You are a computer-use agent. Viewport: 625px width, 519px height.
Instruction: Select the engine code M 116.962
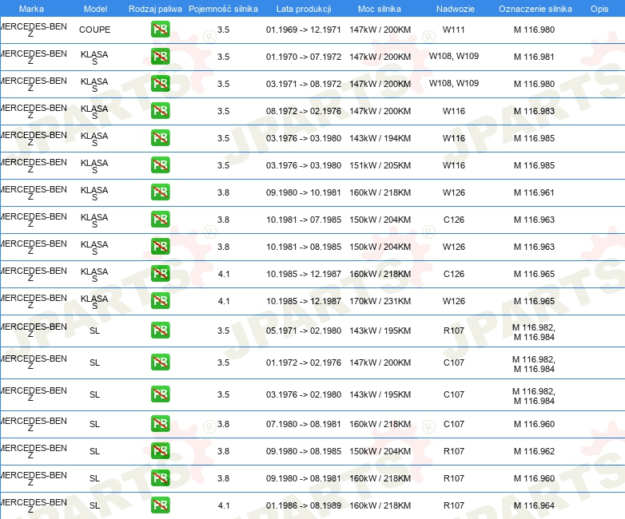click(534, 451)
